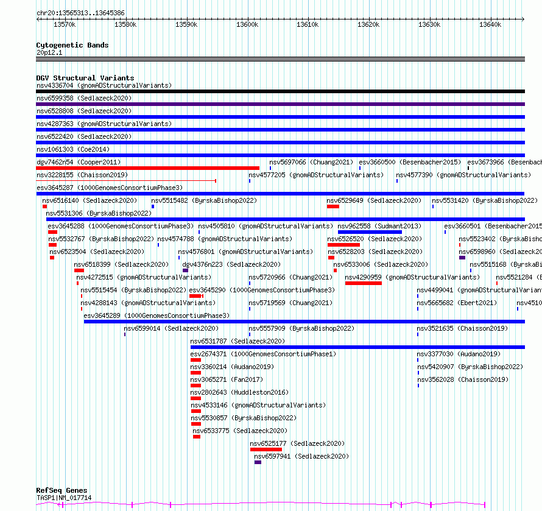Click the purple nsv6597941 variant bar
This screenshot has width=542, height=511.
[258, 462]
